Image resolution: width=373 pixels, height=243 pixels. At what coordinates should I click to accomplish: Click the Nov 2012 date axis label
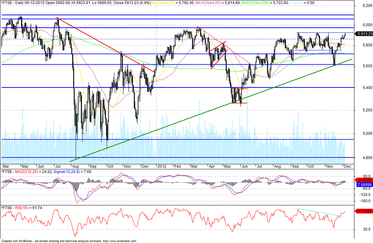pyautogui.click(x=329, y=166)
